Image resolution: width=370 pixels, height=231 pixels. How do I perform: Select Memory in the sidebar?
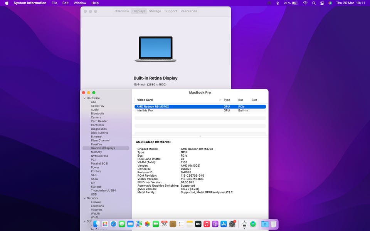96,152
